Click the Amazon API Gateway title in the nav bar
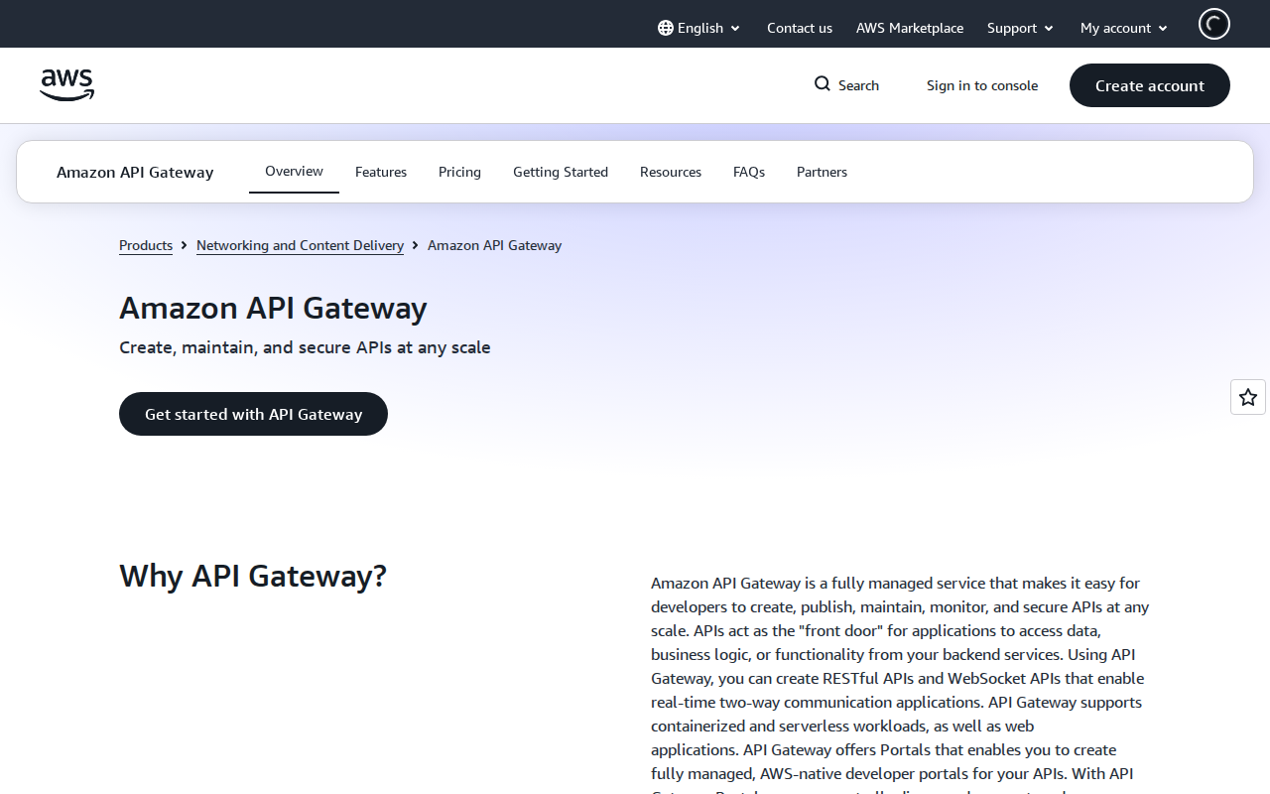The width and height of the screenshot is (1270, 794). click(135, 172)
